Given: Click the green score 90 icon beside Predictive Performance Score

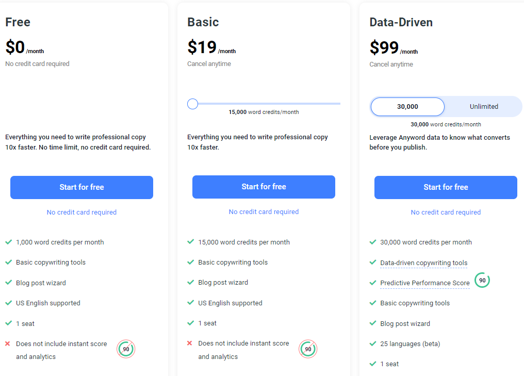Looking at the screenshot, I should [482, 281].
